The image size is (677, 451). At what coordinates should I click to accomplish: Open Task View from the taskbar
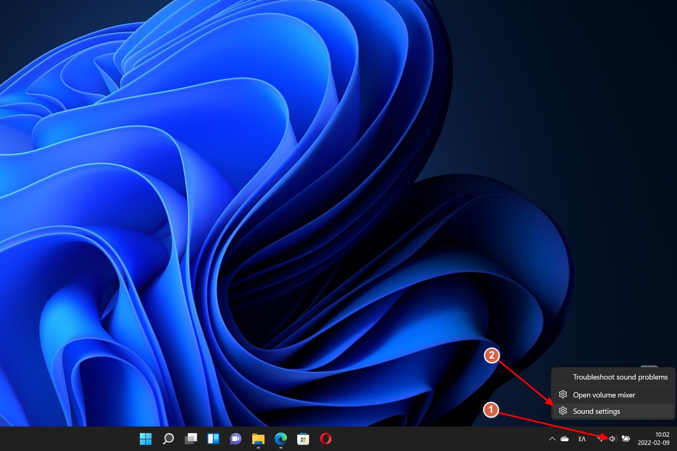click(x=191, y=439)
